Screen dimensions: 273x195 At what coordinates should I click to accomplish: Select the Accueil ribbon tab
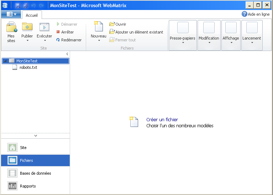(32, 15)
